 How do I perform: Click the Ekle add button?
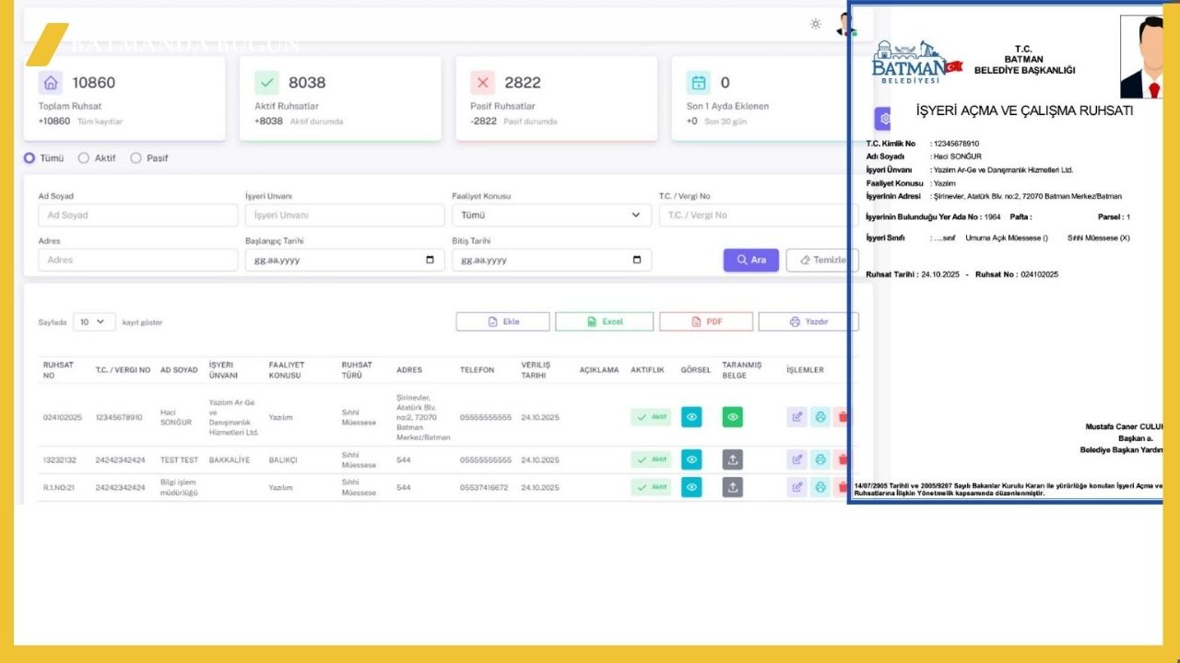[x=502, y=322]
